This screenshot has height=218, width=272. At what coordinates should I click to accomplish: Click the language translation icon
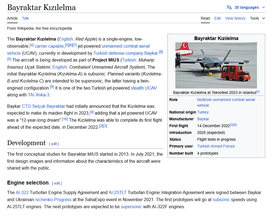tap(229, 7)
